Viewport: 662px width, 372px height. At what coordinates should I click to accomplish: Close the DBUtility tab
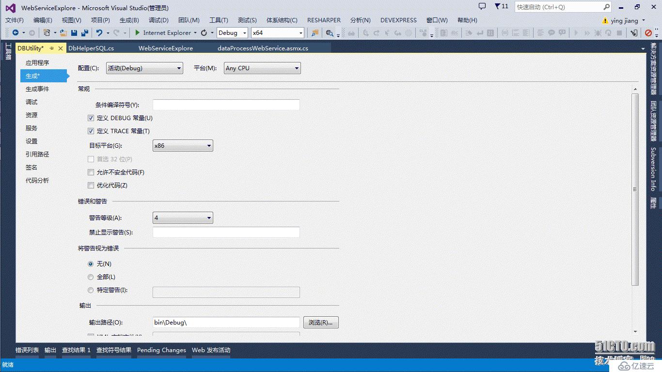(61, 48)
